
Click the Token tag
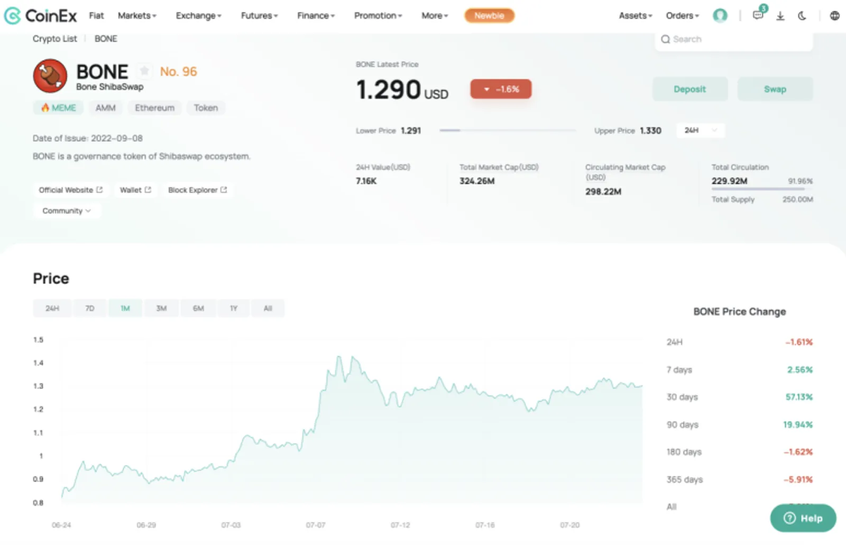tap(206, 108)
